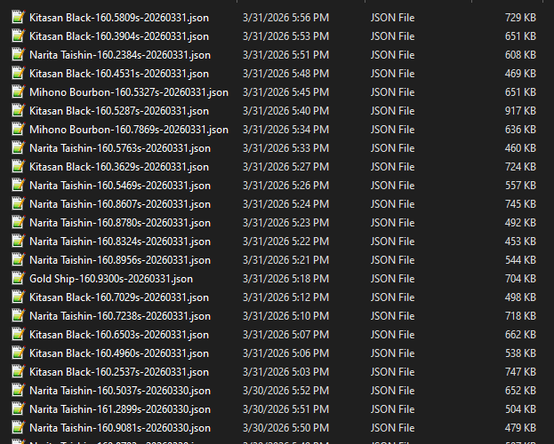Select file name Narita Taishin-161.2899s-20260330.json
Screen dimensions: 554x444
point(120,409)
